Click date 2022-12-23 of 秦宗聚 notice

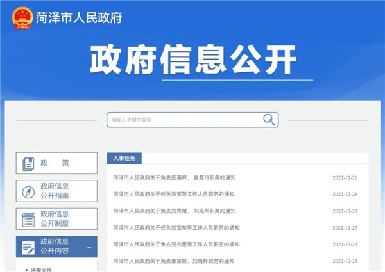pyautogui.click(x=345, y=261)
